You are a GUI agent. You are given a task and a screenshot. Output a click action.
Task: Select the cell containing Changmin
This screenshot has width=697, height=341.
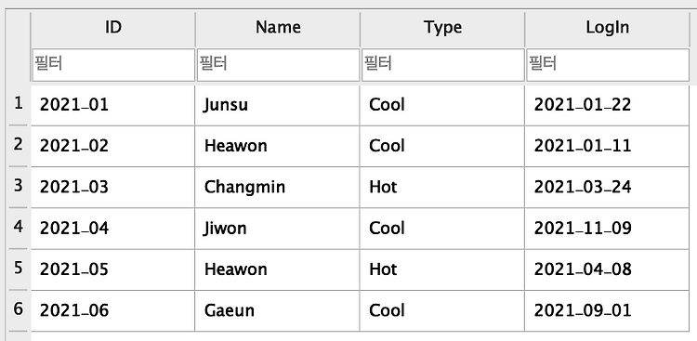point(277,187)
